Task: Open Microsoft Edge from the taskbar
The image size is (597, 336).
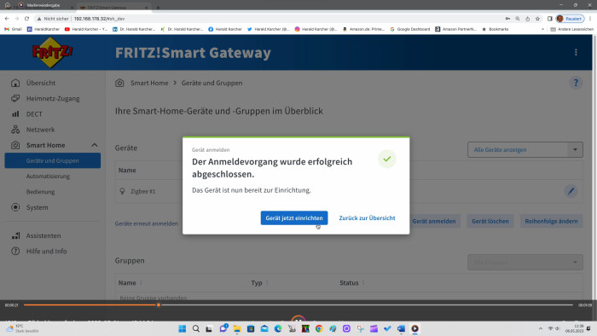Action: pos(278,328)
